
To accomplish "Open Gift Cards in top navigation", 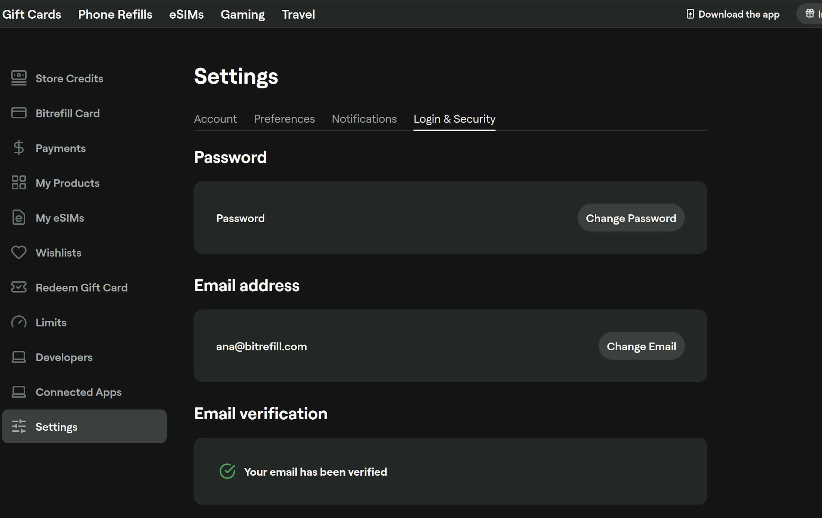I will [32, 14].
